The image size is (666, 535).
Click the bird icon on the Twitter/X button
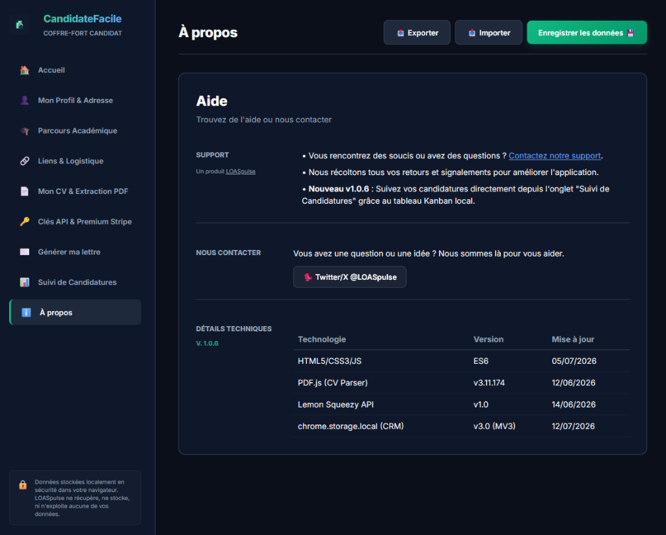pyautogui.click(x=308, y=277)
